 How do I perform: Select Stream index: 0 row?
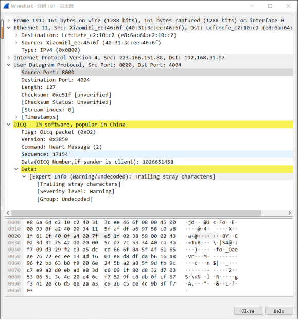click(x=157, y=110)
